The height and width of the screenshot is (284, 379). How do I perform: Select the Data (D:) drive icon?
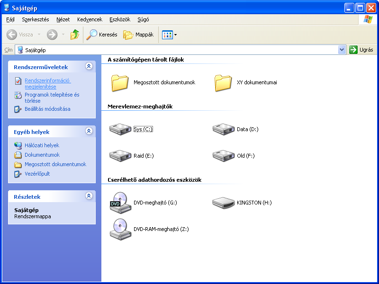tap(223, 129)
